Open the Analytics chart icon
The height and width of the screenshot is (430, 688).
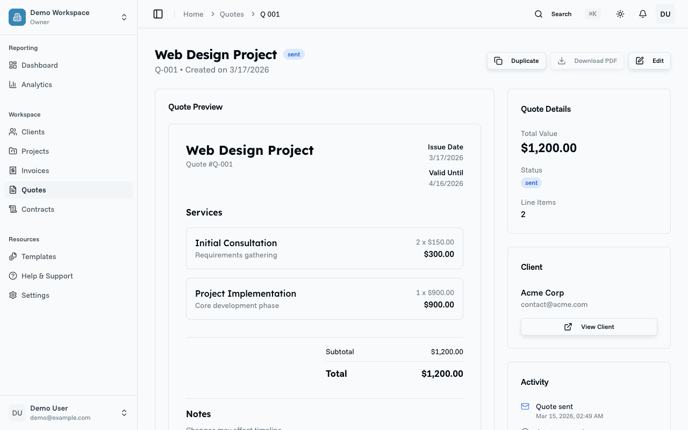[13, 84]
